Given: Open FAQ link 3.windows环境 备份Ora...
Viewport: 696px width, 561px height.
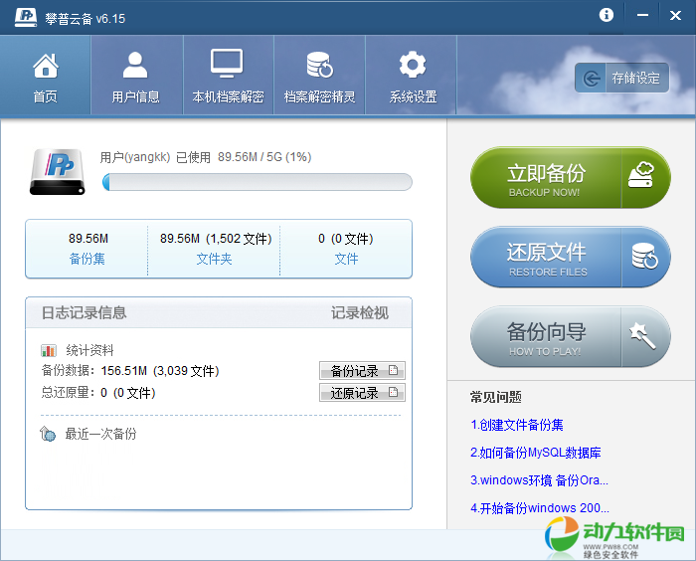Looking at the screenshot, I should [539, 480].
